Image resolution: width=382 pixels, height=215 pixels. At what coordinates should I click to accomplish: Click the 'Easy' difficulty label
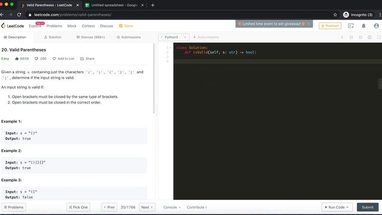pos(5,59)
